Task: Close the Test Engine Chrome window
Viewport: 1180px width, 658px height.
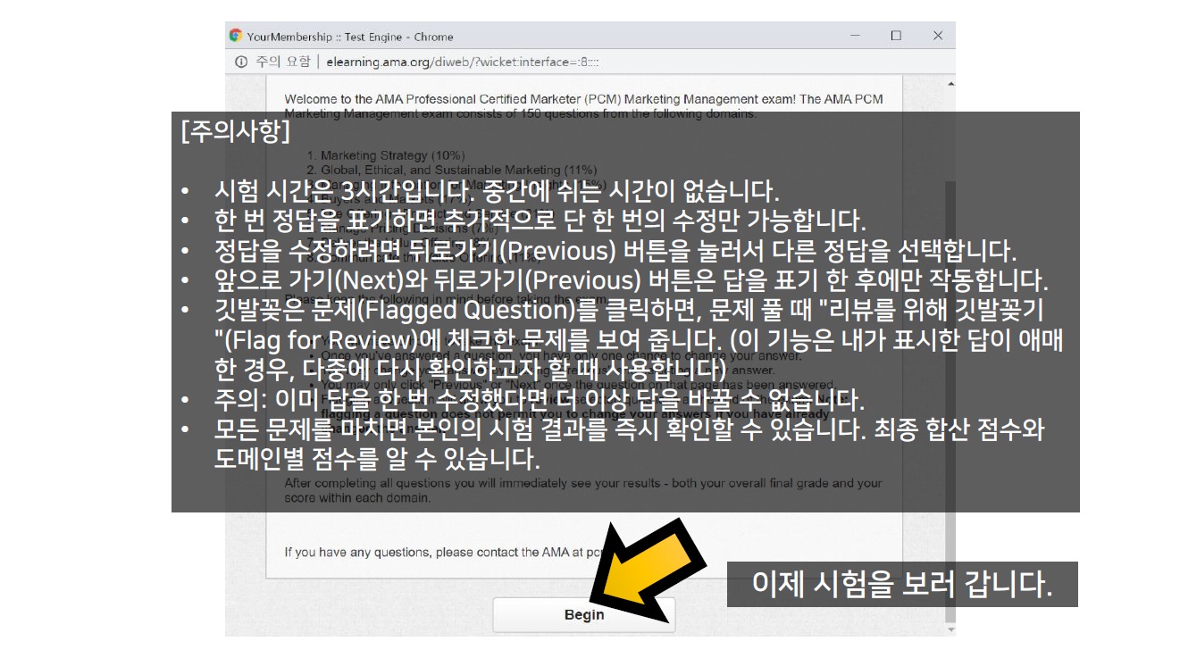Action: pos(937,36)
